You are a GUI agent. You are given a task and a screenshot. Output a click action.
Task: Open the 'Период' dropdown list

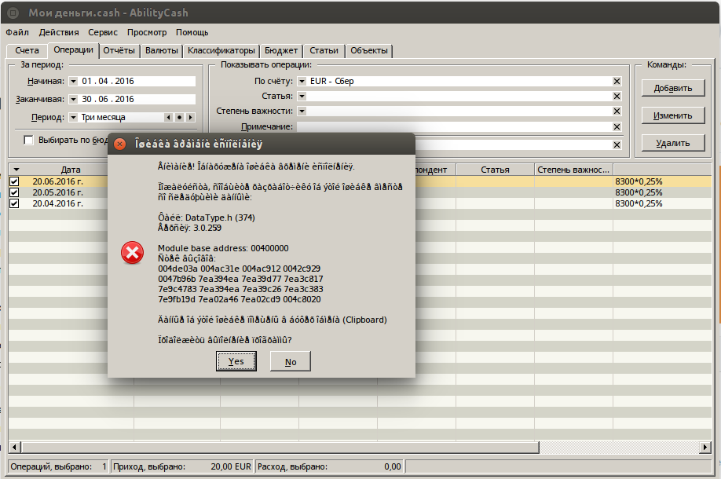pos(73,118)
